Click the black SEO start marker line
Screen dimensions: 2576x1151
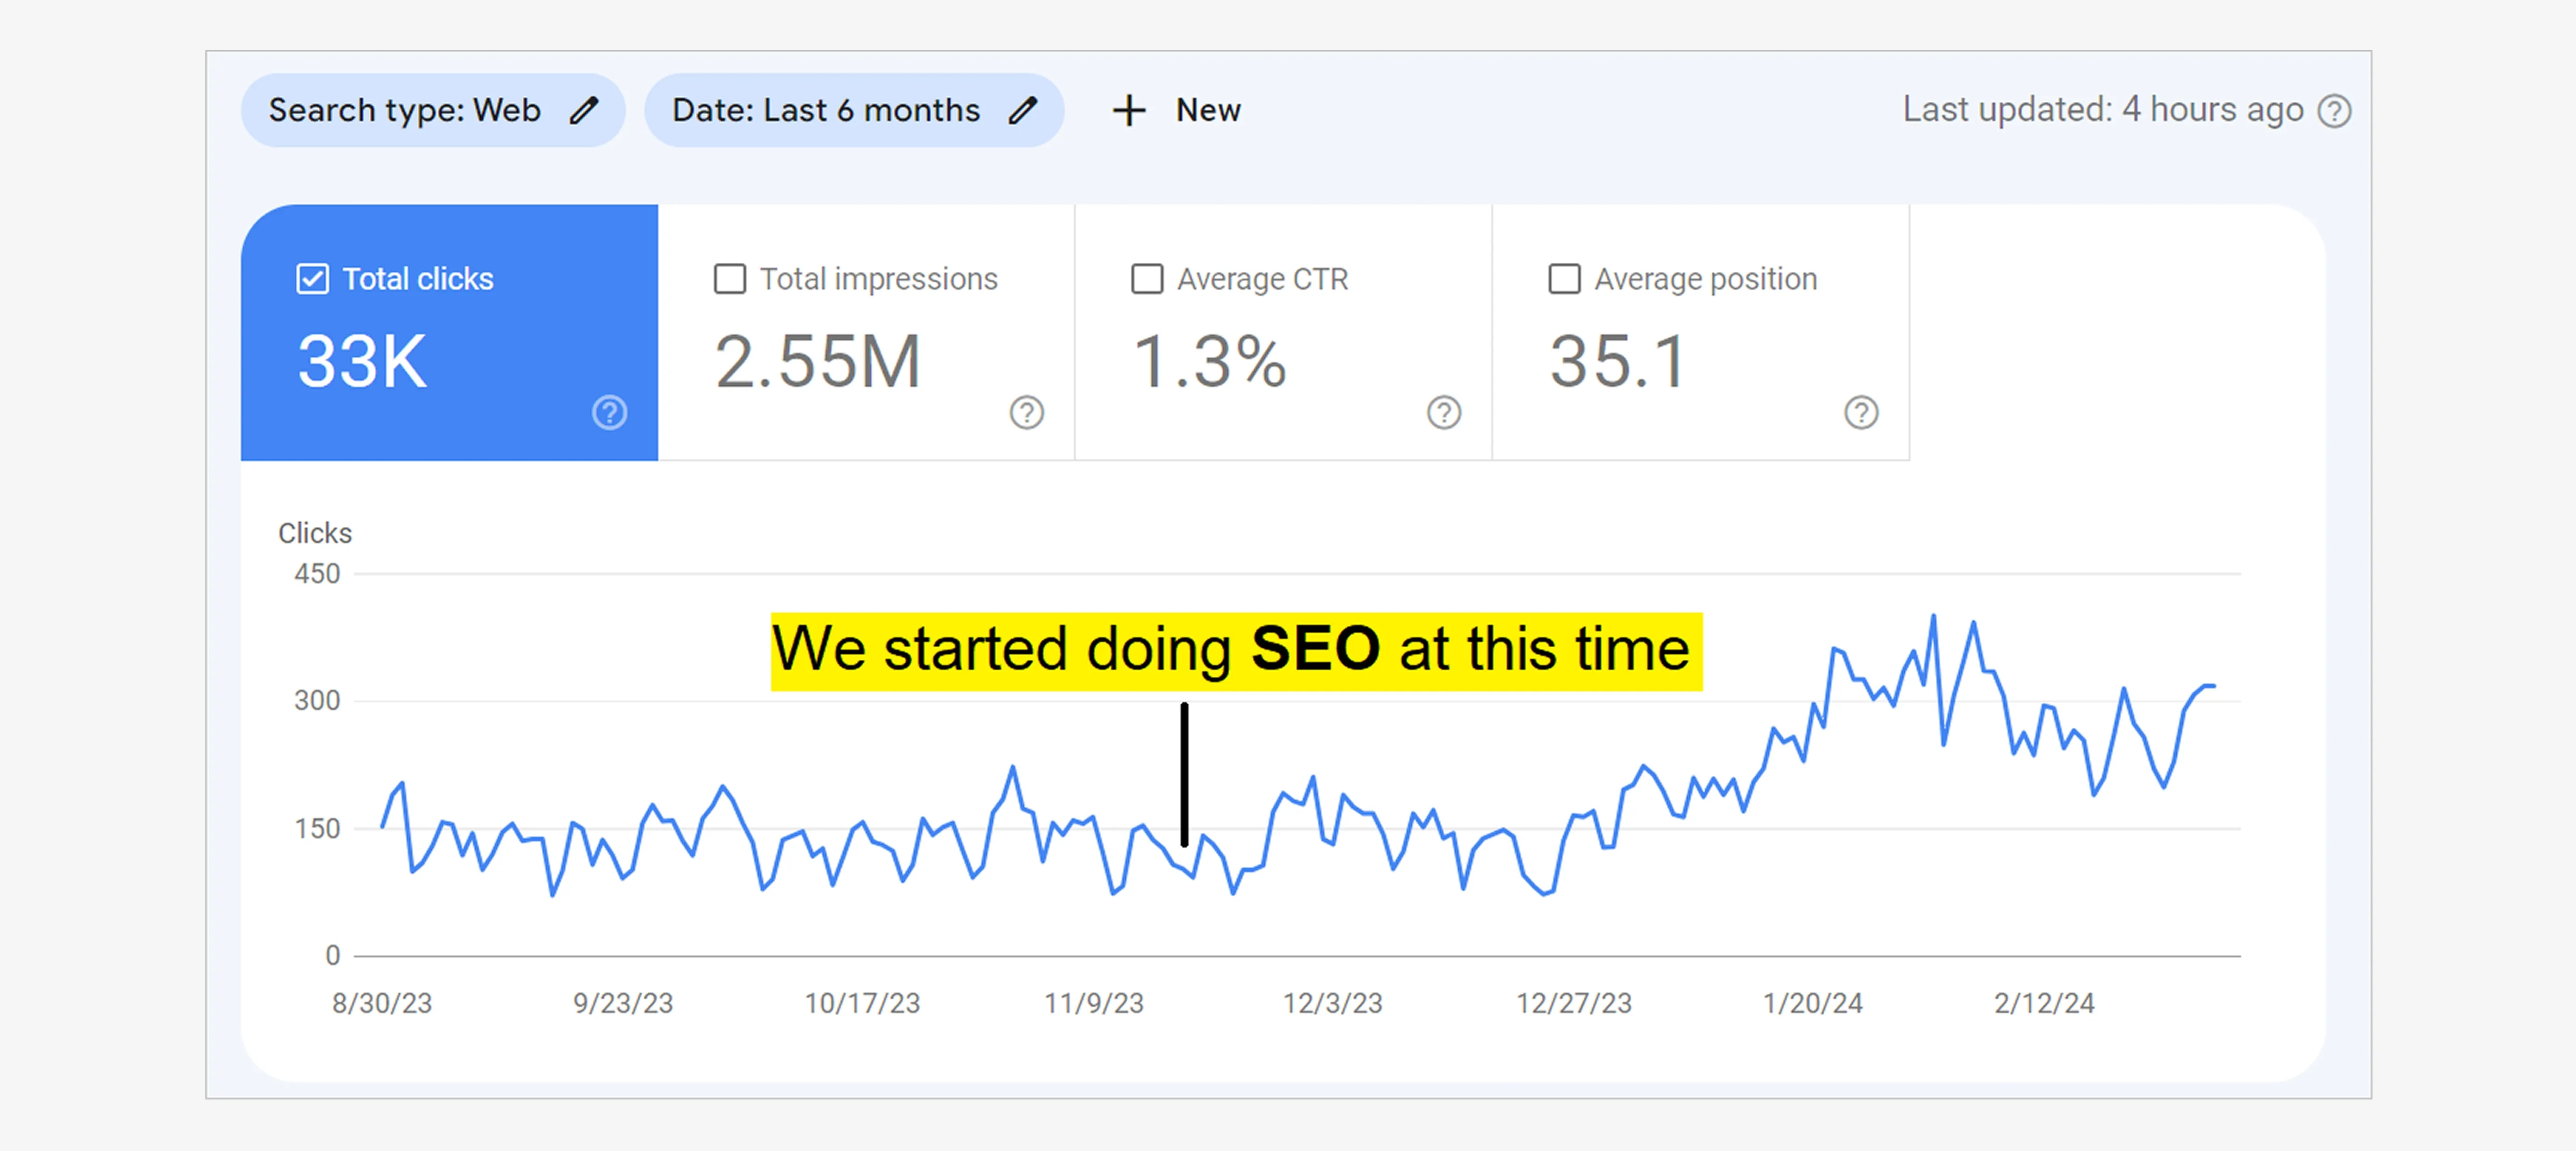pos(1184,774)
